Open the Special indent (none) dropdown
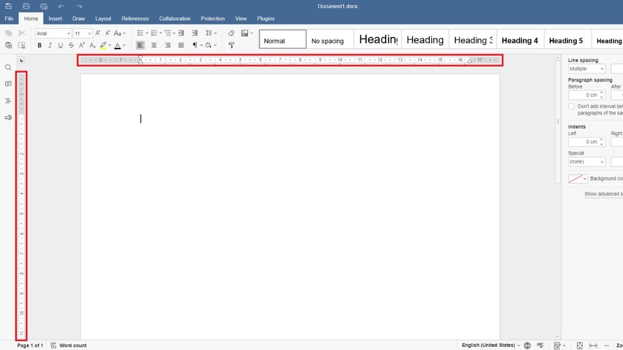Screen dimensions: 623x350 587,162
